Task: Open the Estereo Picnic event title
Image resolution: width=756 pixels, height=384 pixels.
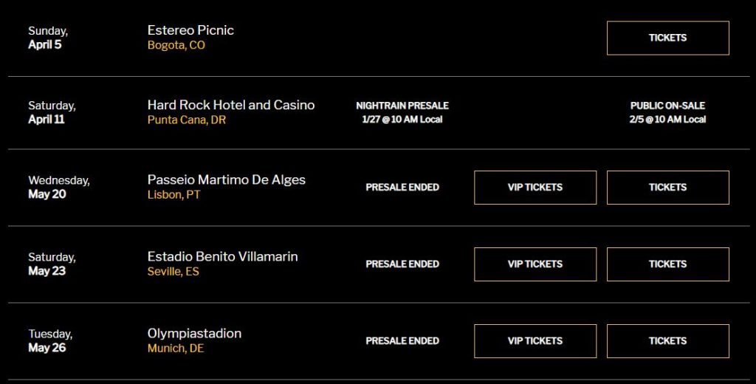Action: pos(190,30)
